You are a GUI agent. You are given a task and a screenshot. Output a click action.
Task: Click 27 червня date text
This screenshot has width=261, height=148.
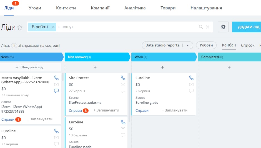click(x=77, y=91)
